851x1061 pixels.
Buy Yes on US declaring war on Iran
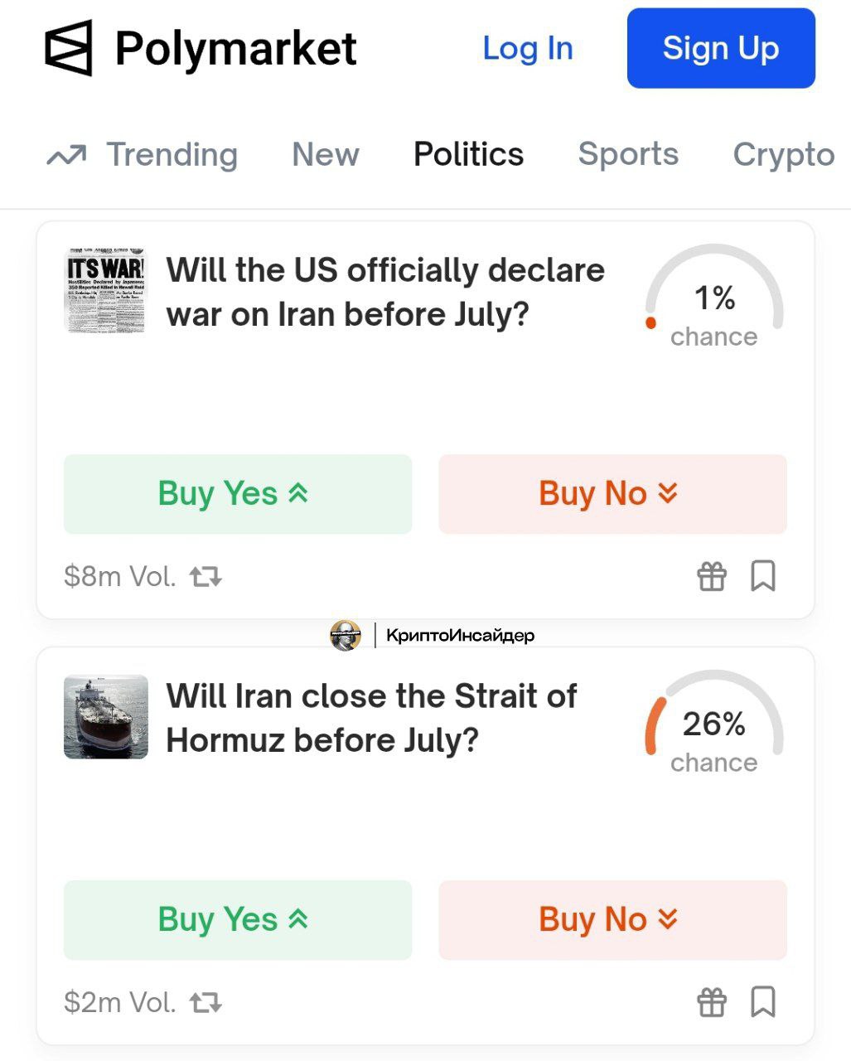pos(238,494)
